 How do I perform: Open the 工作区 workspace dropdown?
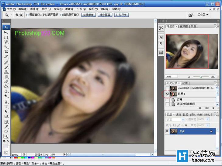pos(203,15)
